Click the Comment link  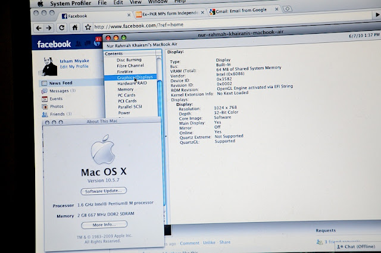(189, 243)
